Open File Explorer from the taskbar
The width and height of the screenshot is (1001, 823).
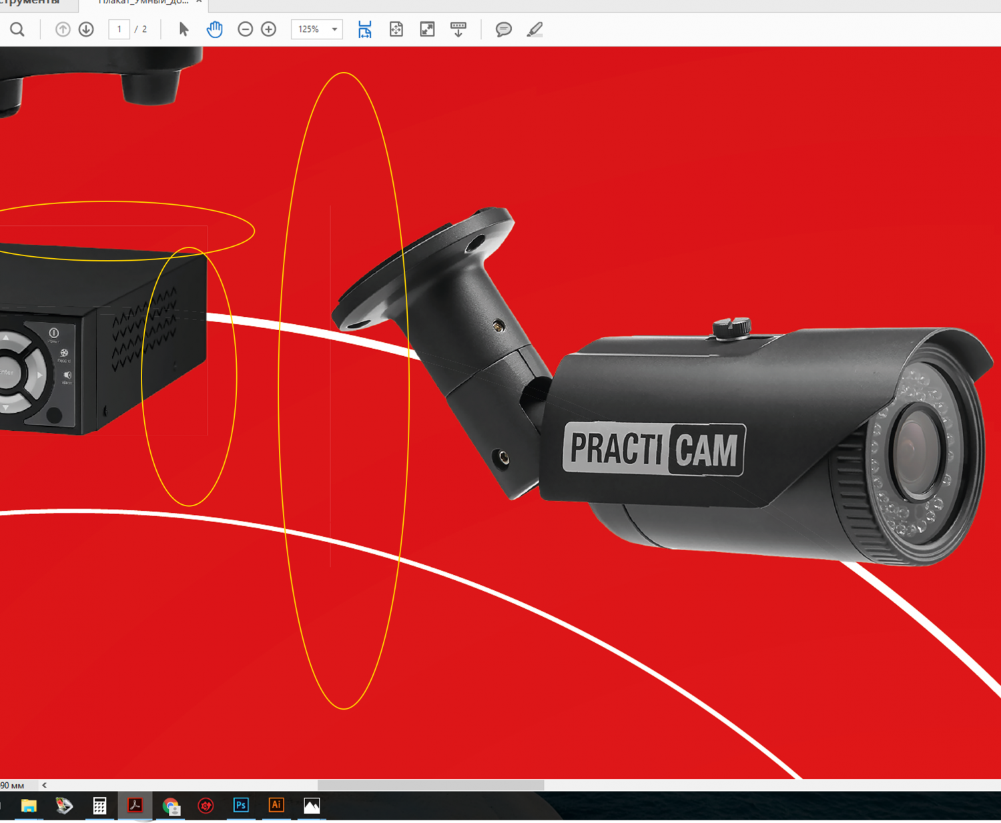[29, 806]
